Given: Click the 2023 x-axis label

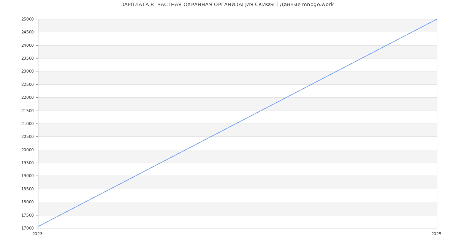Looking at the screenshot, I should tap(37, 234).
